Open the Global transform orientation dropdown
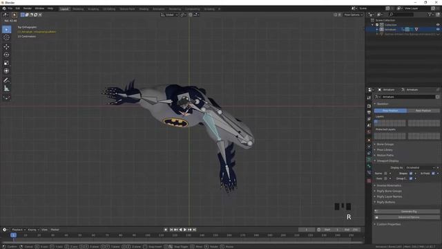Image resolution: width=442 pixels, height=249 pixels. [x=169, y=15]
